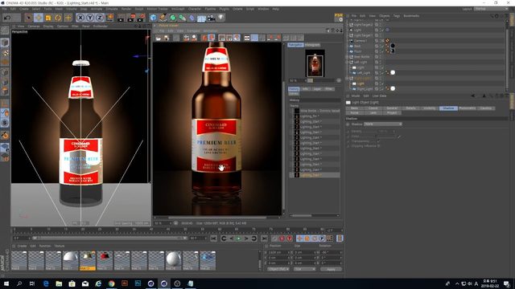The width and height of the screenshot is (515, 289).
Task: Toggle the Z axis lock
Action: click(x=100, y=18)
